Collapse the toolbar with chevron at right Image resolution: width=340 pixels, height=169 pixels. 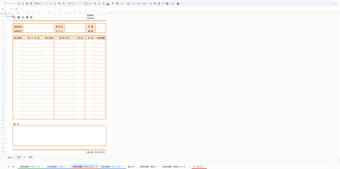(334, 3)
